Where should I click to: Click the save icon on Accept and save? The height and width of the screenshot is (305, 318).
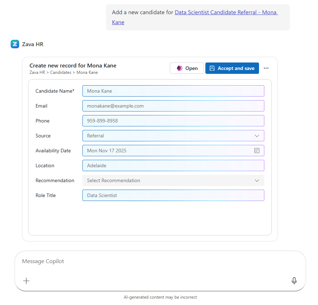click(x=212, y=68)
